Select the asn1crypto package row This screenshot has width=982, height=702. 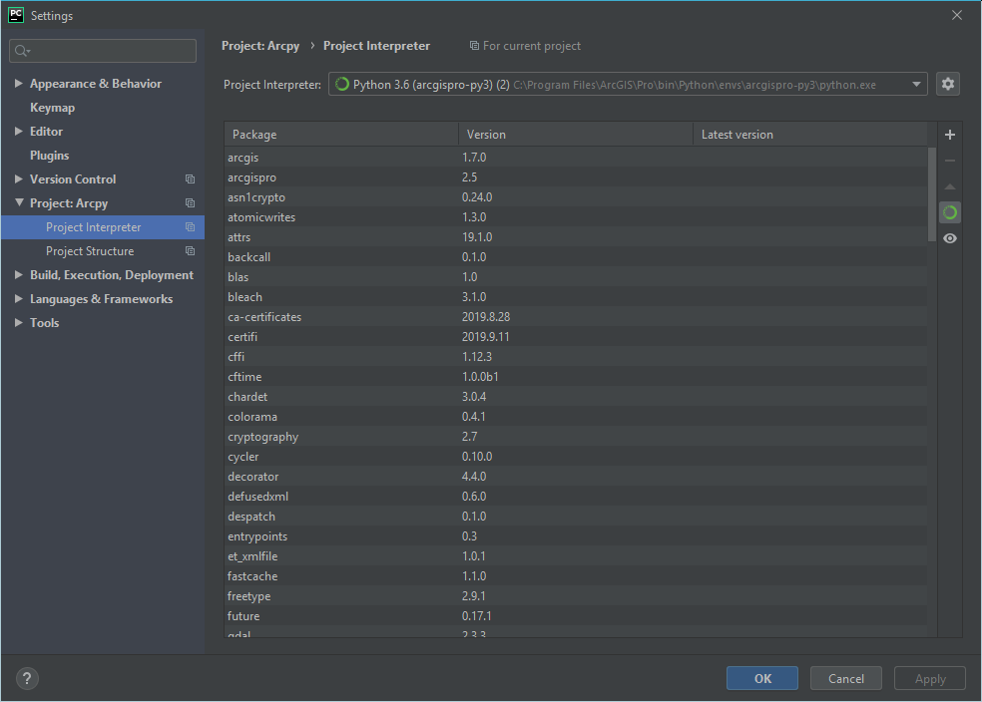(x=576, y=197)
